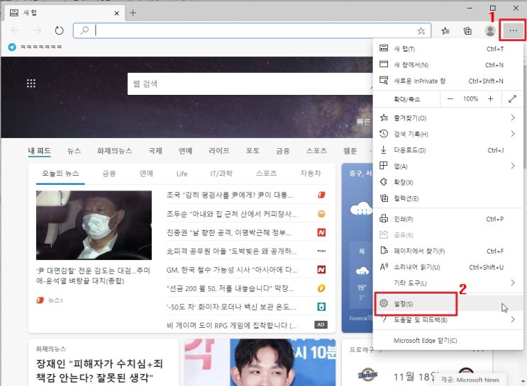Open 새로운 InPrivate 창 menu item

point(448,81)
